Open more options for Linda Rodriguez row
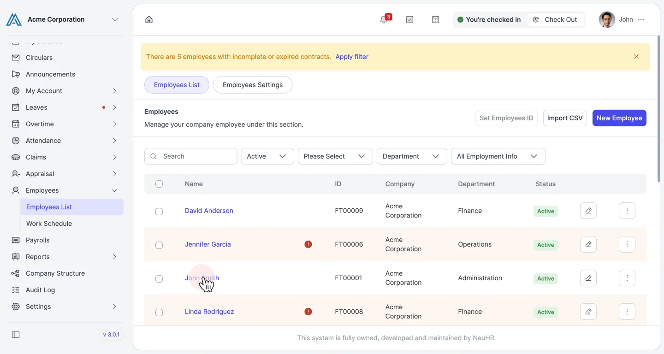This screenshot has width=664, height=354. (x=627, y=312)
